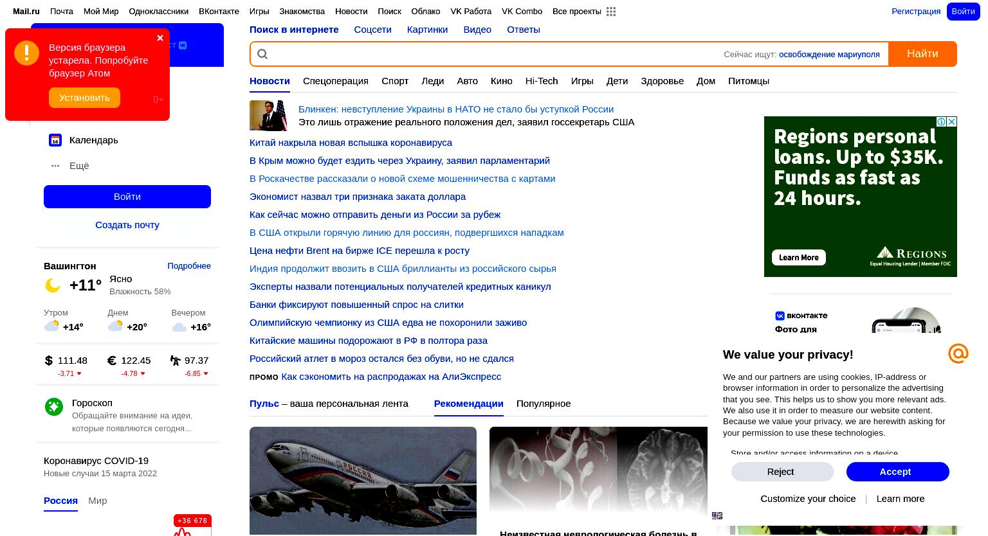This screenshot has height=536, width=988.
Task: Select the Соцсети search category
Action: 372,30
